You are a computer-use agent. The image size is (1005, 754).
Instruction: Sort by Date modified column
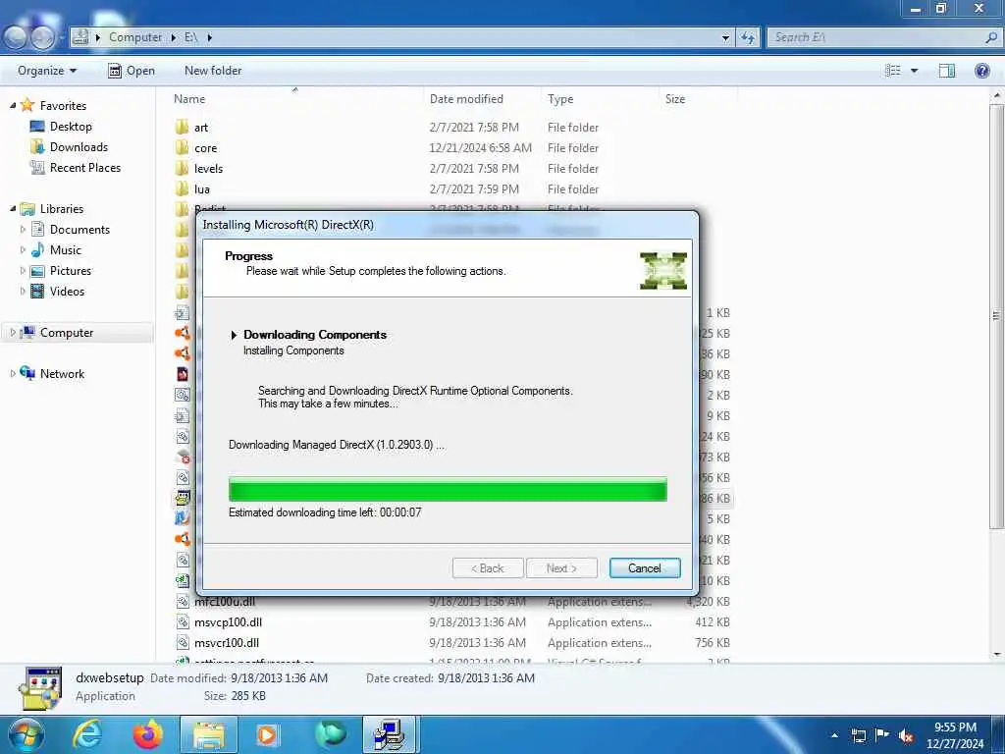click(x=466, y=99)
